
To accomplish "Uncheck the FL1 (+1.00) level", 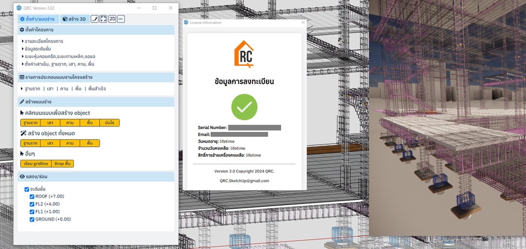I will [32, 211].
